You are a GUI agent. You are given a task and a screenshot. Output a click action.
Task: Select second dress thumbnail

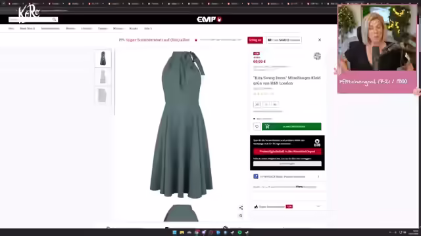click(x=103, y=77)
